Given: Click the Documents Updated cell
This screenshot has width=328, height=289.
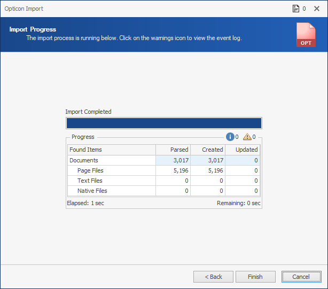Looking at the screenshot, I should click(x=243, y=160).
